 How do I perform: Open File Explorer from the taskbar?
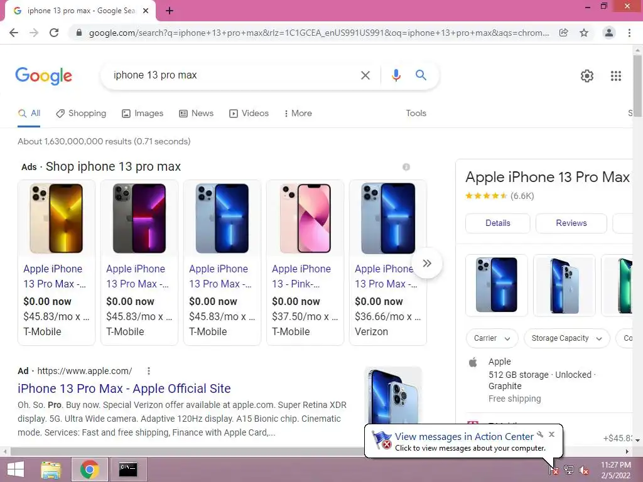pos(51,469)
